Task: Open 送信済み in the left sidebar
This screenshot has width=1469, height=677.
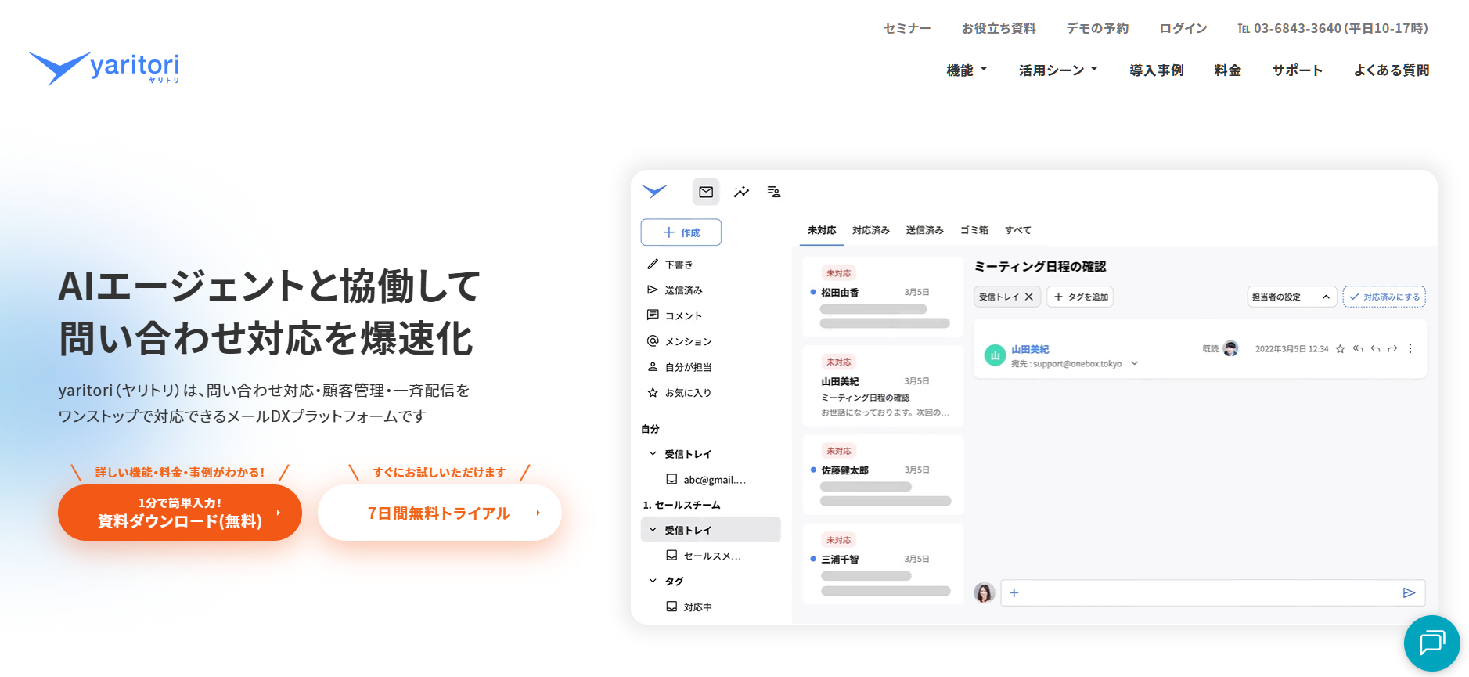Action: coord(683,290)
